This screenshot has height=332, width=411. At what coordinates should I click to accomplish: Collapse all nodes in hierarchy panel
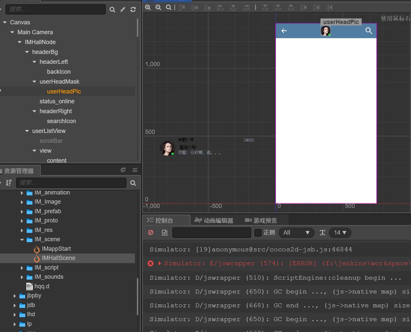pos(123,10)
